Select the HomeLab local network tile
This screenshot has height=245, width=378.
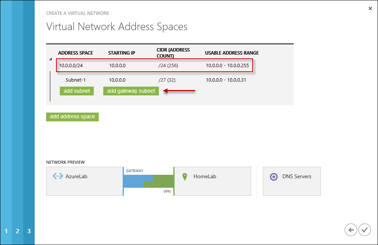[x=213, y=181]
